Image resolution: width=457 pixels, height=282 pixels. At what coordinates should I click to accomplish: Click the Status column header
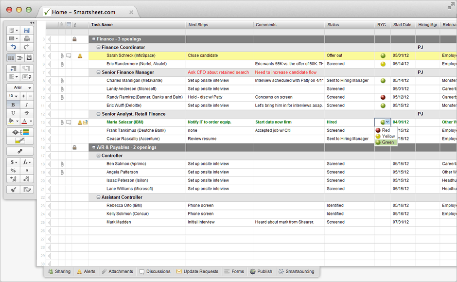tap(334, 25)
